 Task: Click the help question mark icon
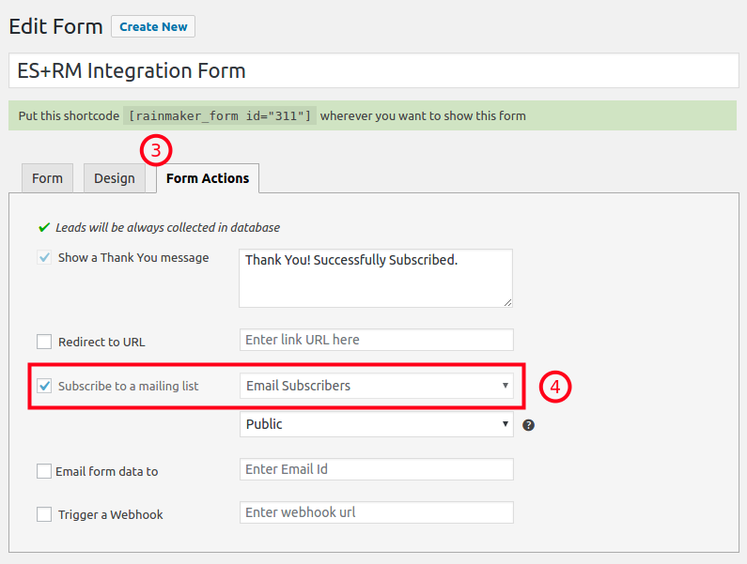(528, 425)
